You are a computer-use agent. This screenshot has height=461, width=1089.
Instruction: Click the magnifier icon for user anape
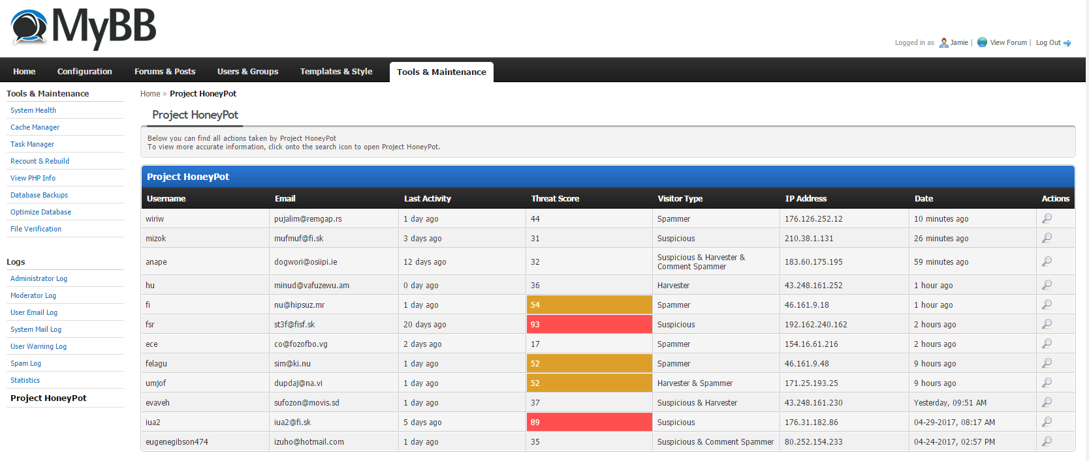(1047, 261)
